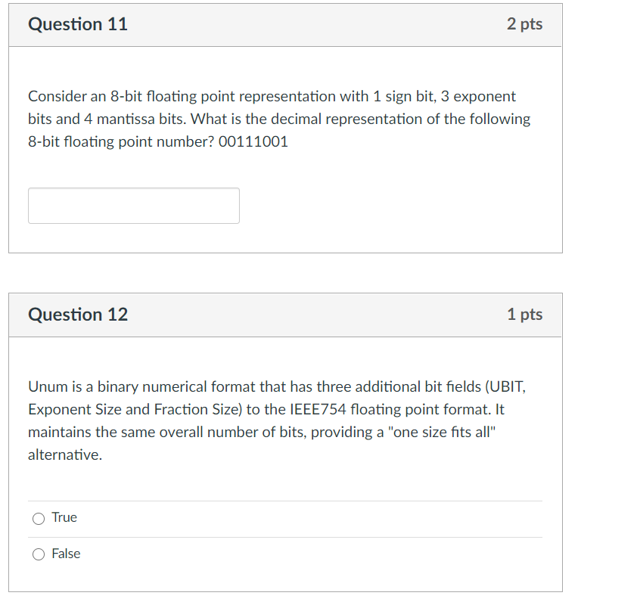The image size is (637, 605).
Task: Click the False answer label text
Action: [66, 554]
